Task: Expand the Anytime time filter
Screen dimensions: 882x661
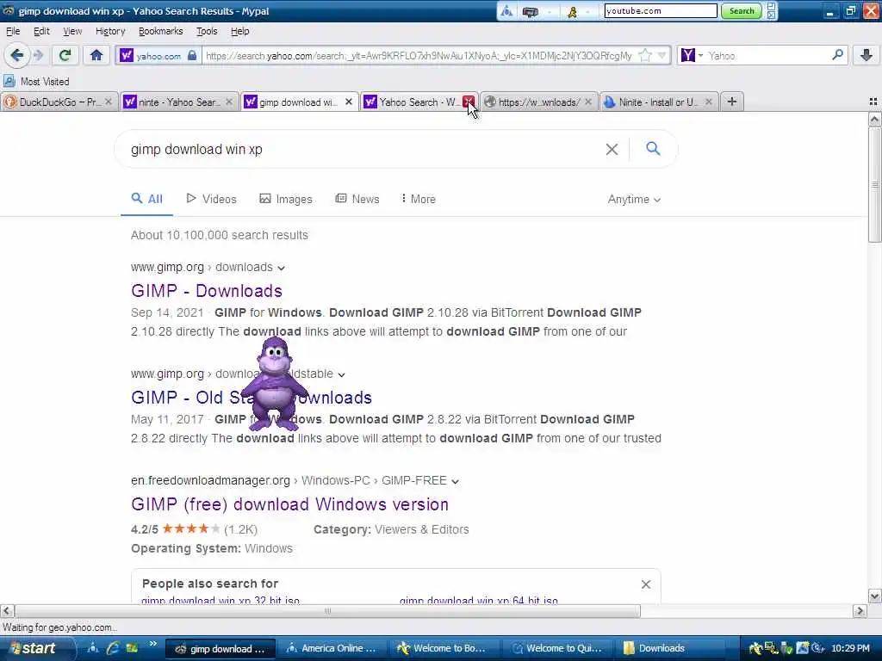Action: [634, 199]
